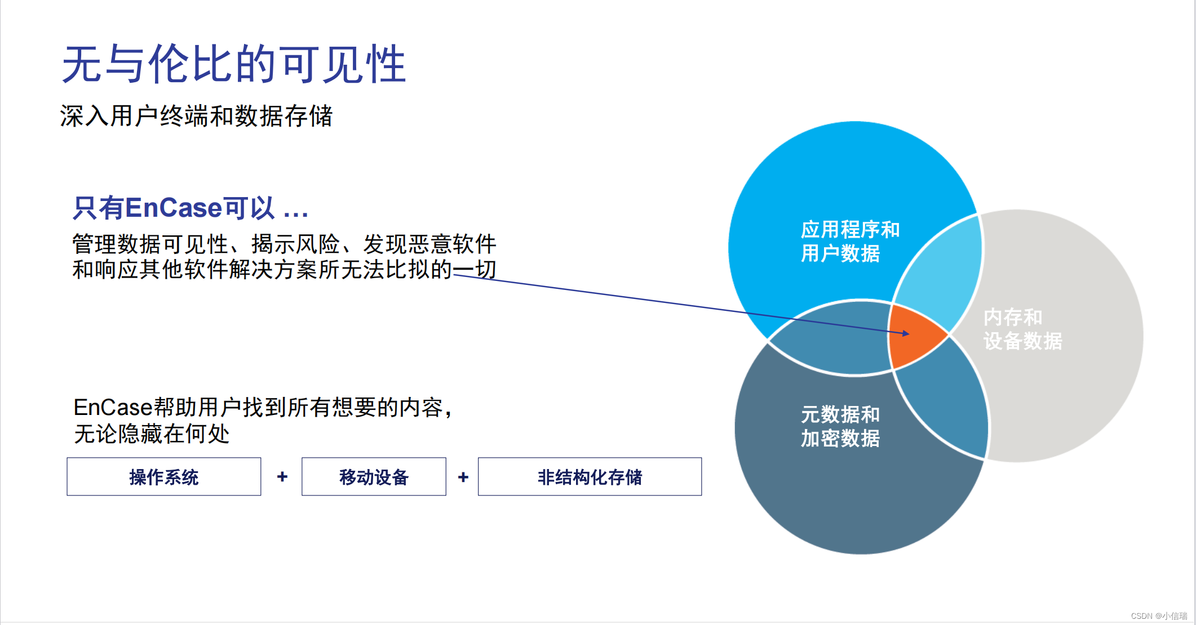Click line 和响应其他软件解决方案所无法比拟的一切
The height and width of the screenshot is (625, 1196).
[x=284, y=269]
